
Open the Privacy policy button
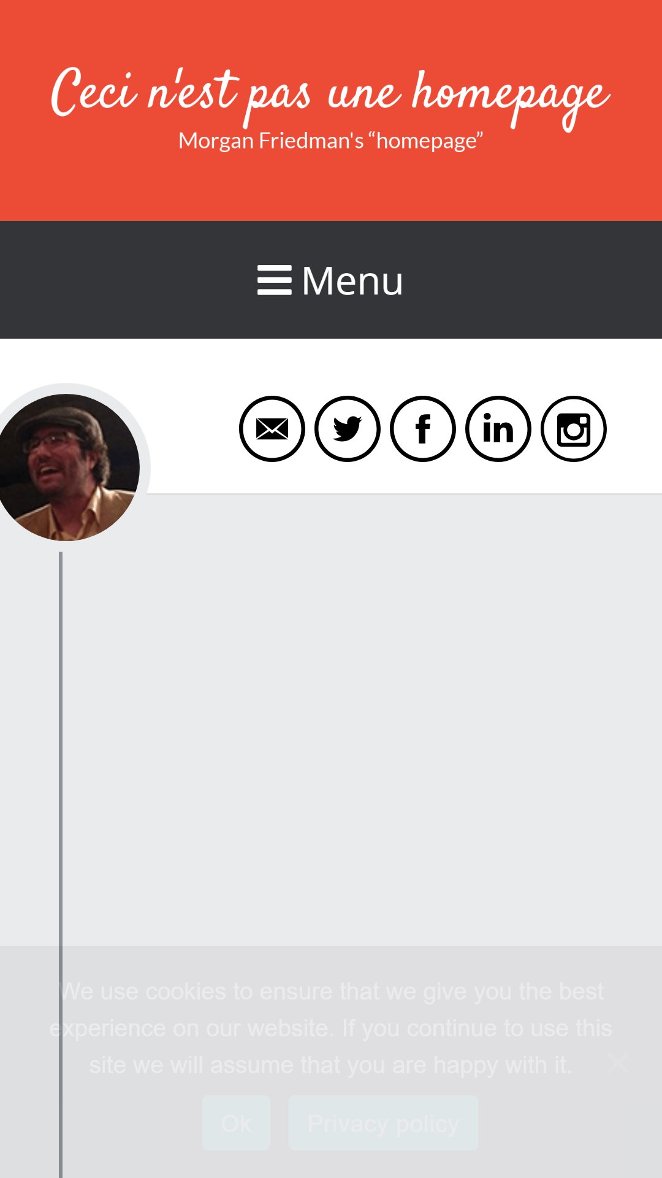tap(383, 1123)
